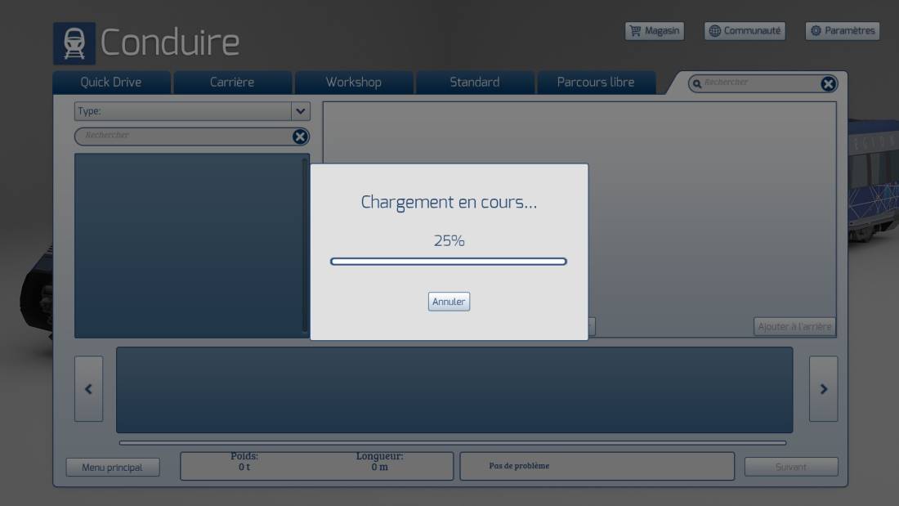Click the magnifier icon in top search
Screen dimensions: 899x506
click(696, 84)
